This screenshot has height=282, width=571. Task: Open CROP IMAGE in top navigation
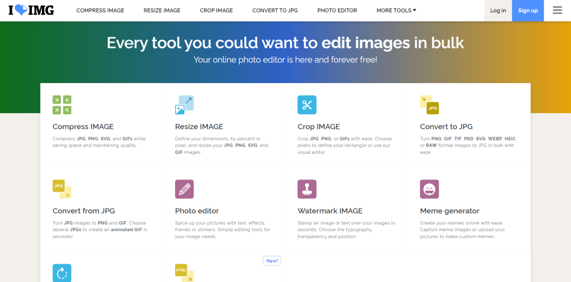coord(216,11)
